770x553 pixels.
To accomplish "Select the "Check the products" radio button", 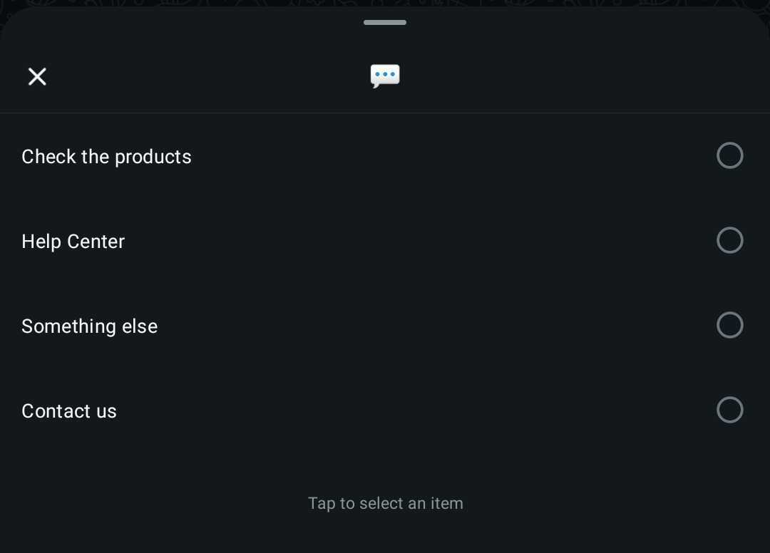I will tap(729, 155).
